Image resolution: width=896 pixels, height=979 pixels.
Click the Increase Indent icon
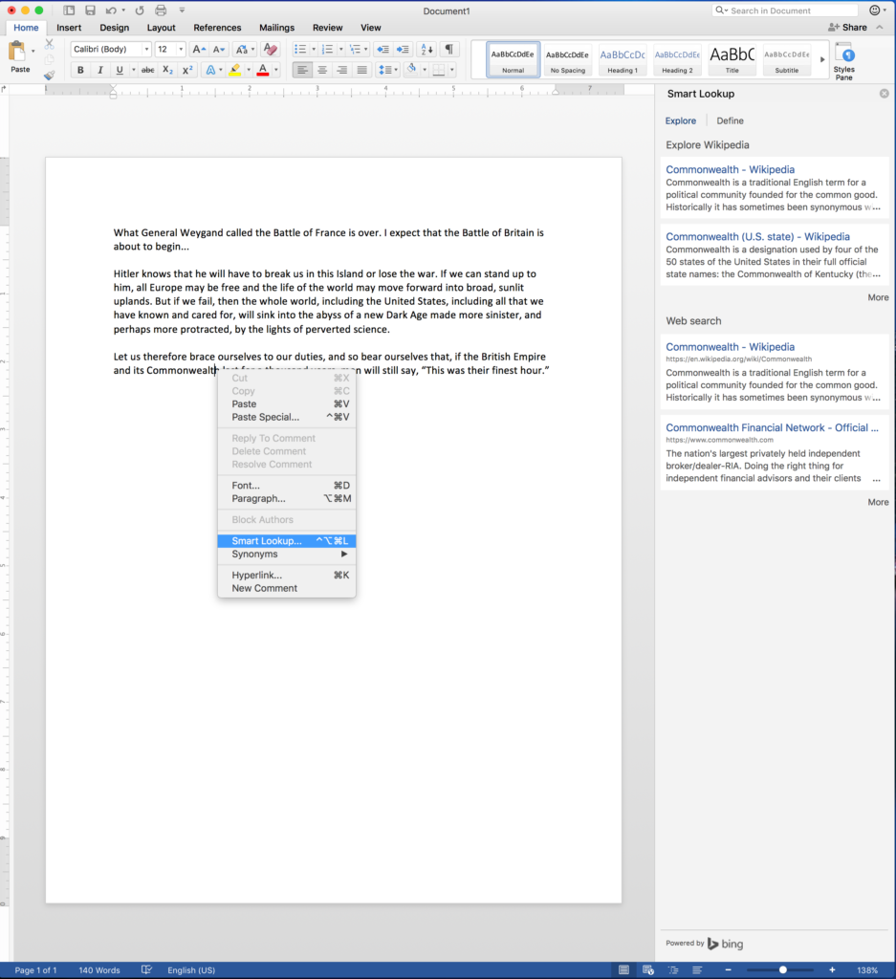(404, 50)
